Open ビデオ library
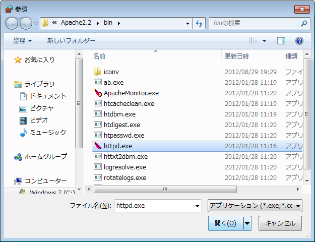Viewport: 315px width, 242px height. (39, 120)
